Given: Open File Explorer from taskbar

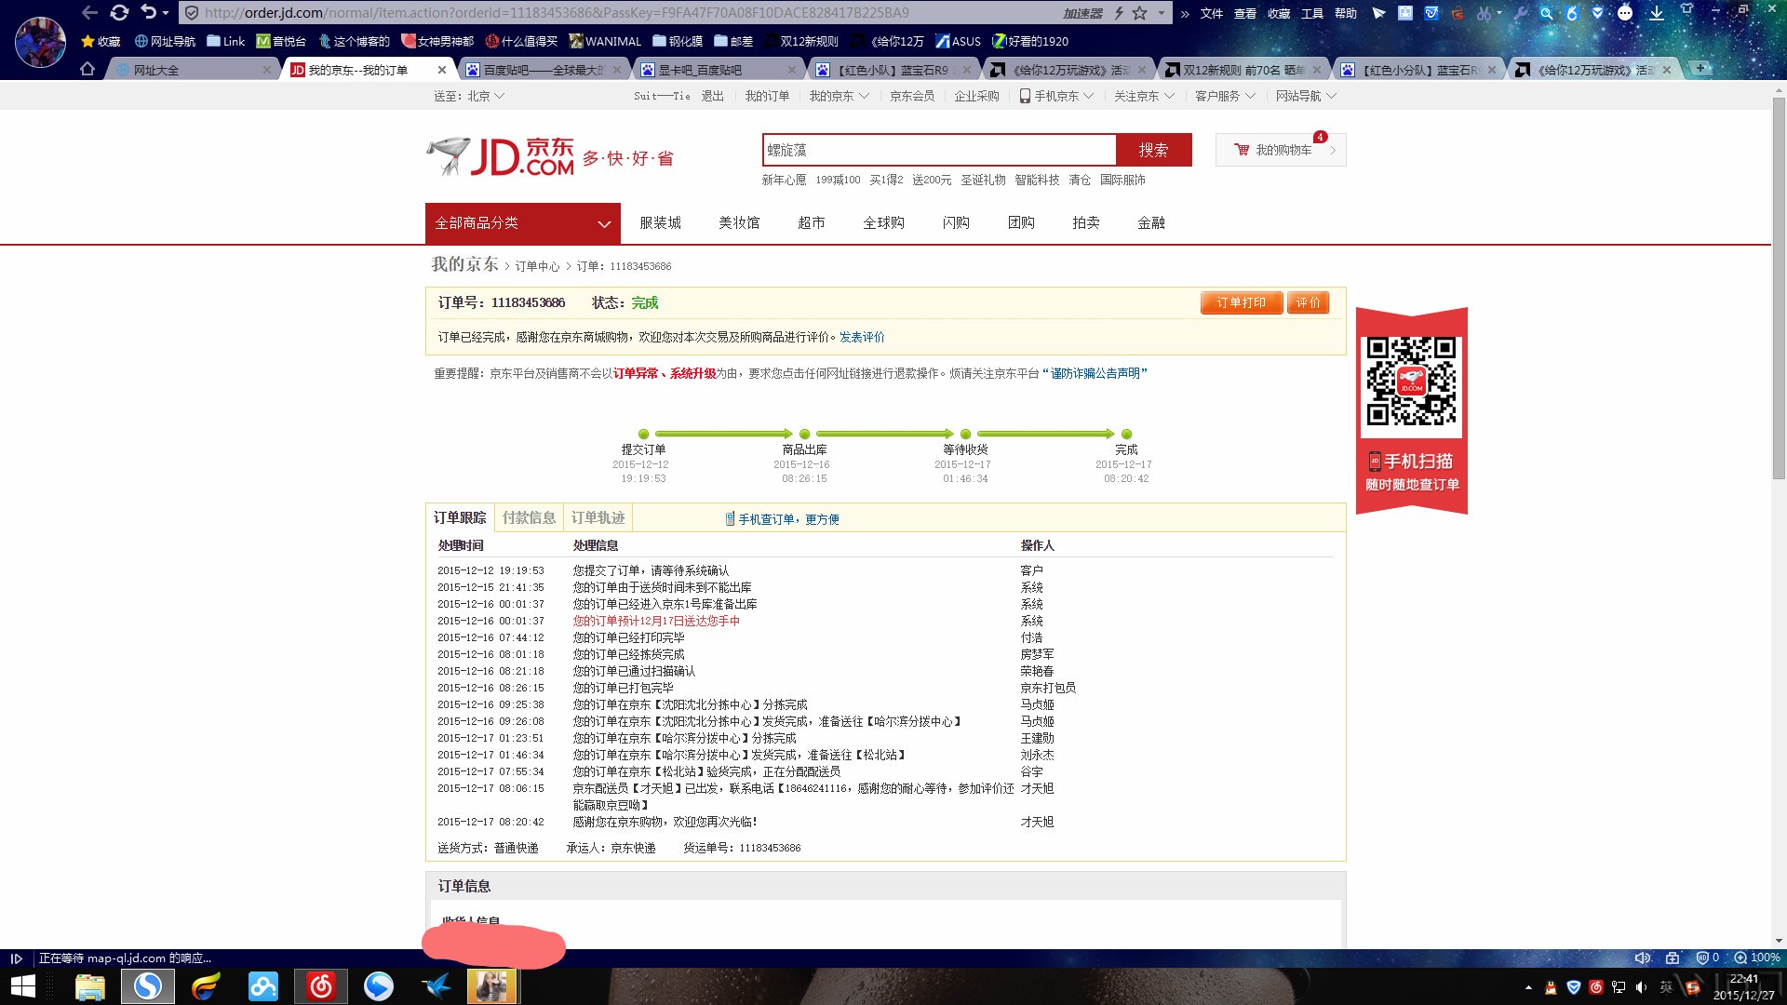Looking at the screenshot, I should [x=89, y=986].
